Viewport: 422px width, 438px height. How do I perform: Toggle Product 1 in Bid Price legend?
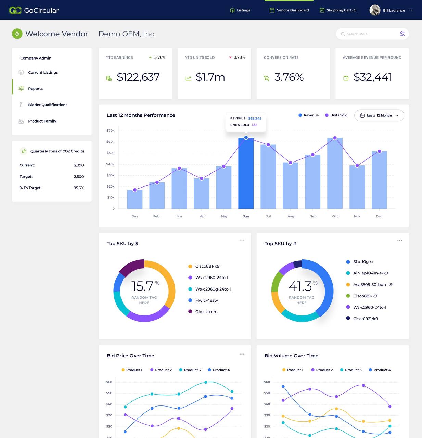[132, 370]
